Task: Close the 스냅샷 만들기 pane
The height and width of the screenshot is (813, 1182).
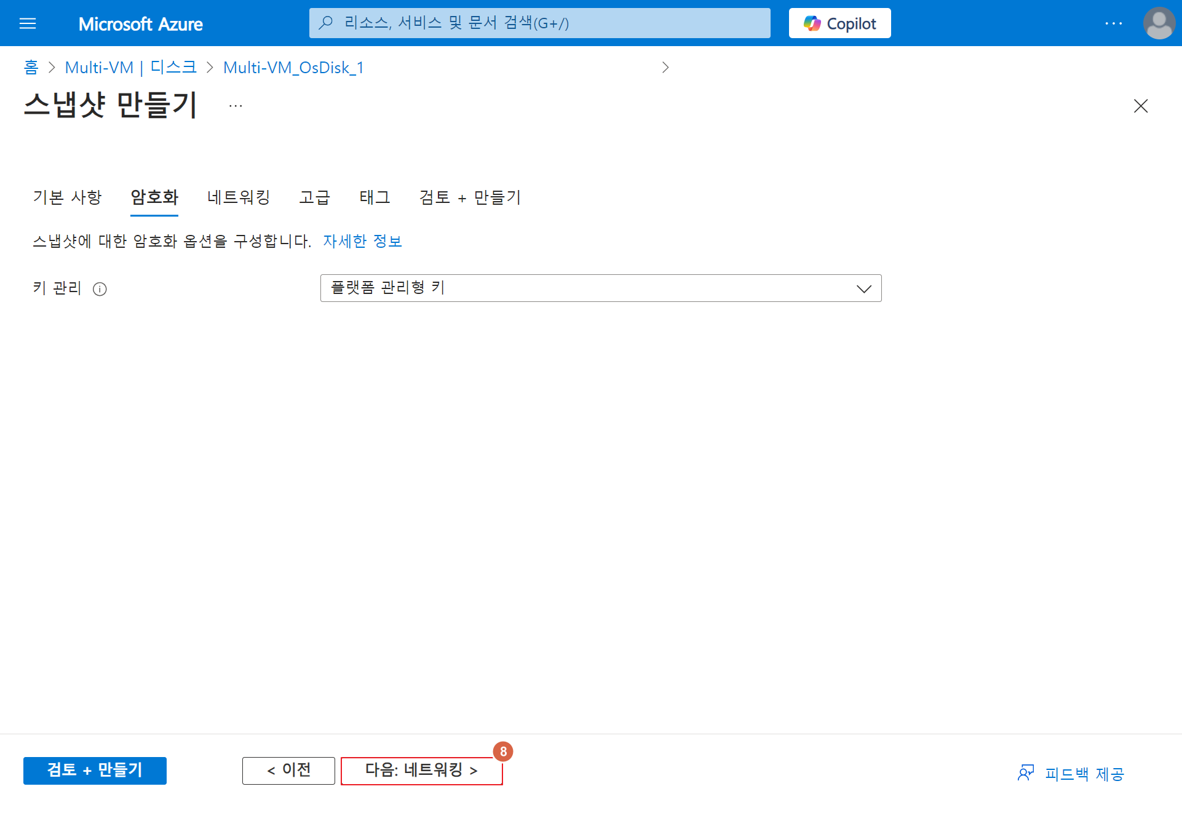Action: (x=1140, y=106)
